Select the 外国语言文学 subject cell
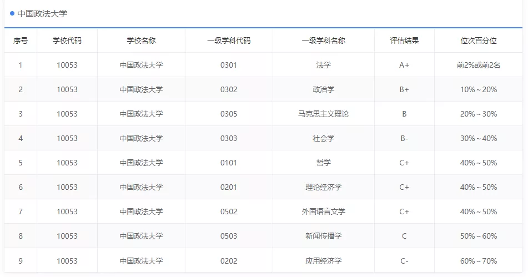528x277 pixels. tap(323, 211)
